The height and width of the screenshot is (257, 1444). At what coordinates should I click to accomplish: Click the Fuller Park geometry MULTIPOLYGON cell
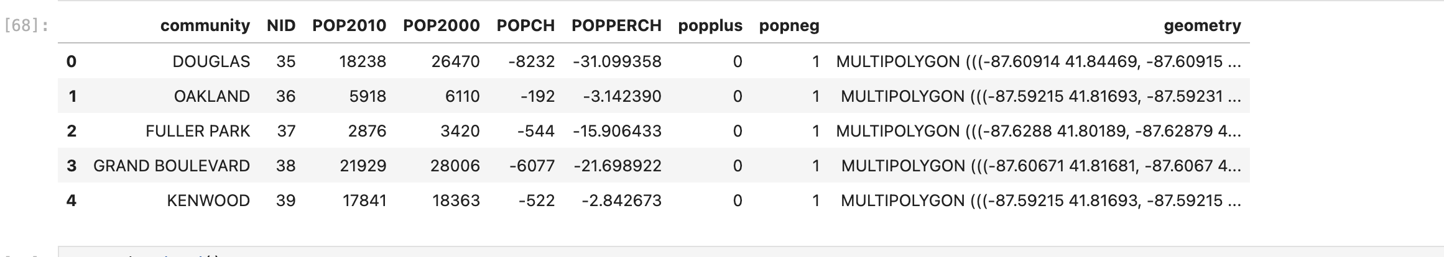tap(1039, 131)
